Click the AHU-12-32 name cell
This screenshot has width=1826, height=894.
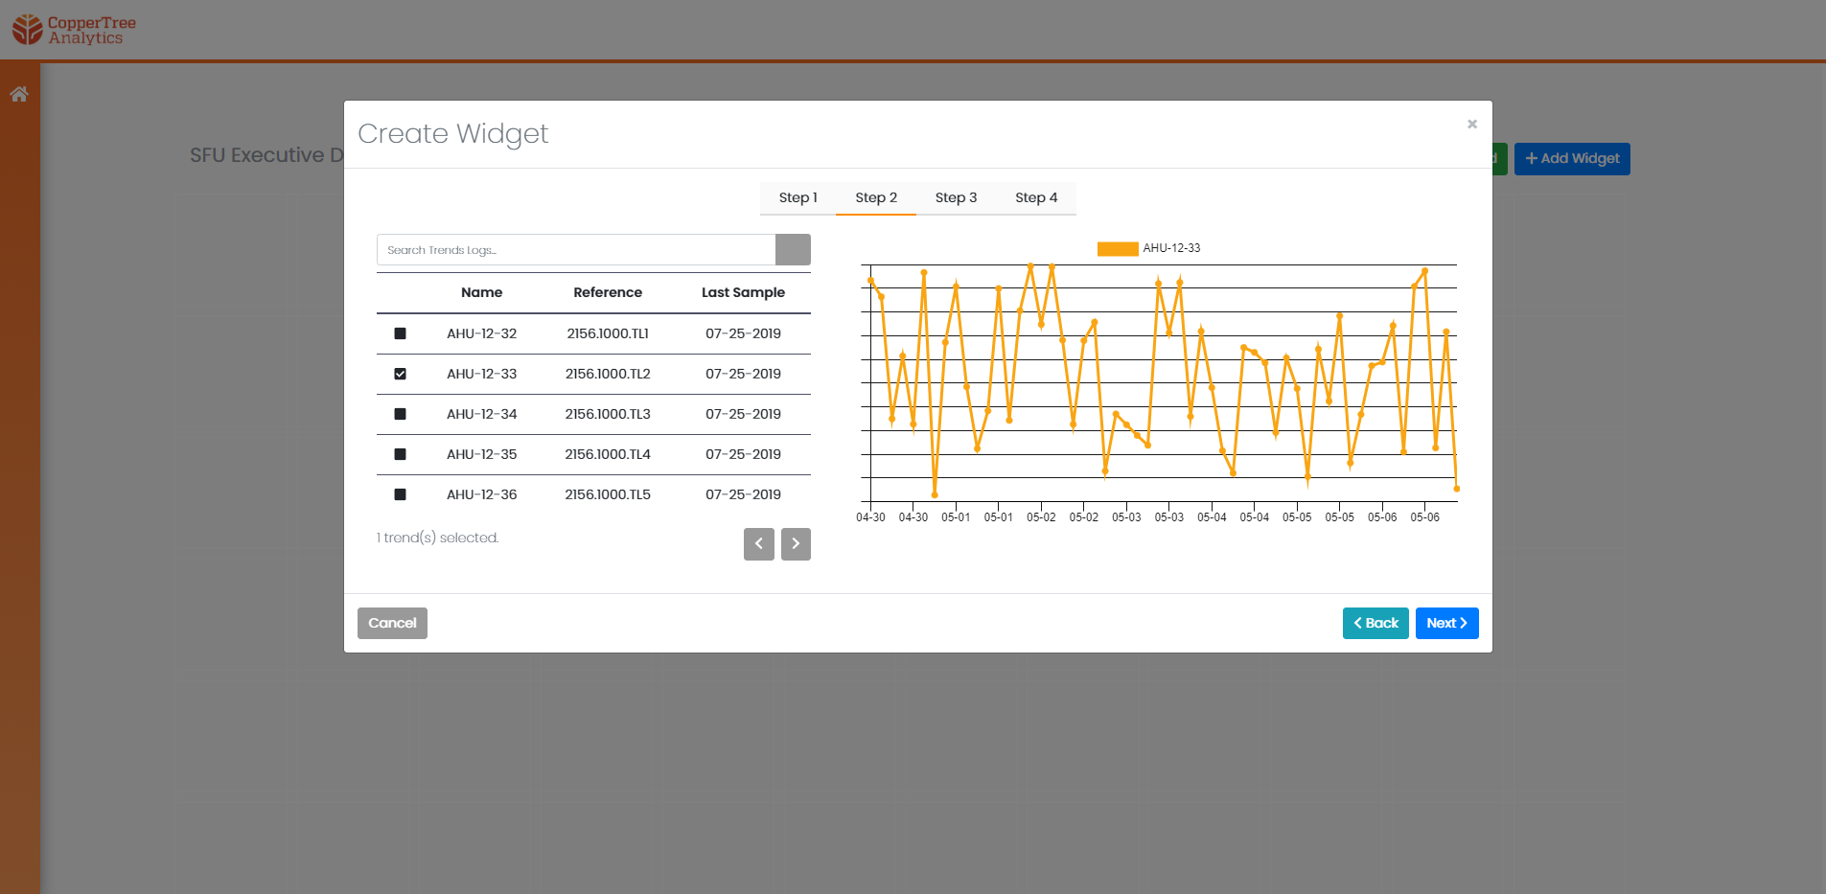click(481, 333)
